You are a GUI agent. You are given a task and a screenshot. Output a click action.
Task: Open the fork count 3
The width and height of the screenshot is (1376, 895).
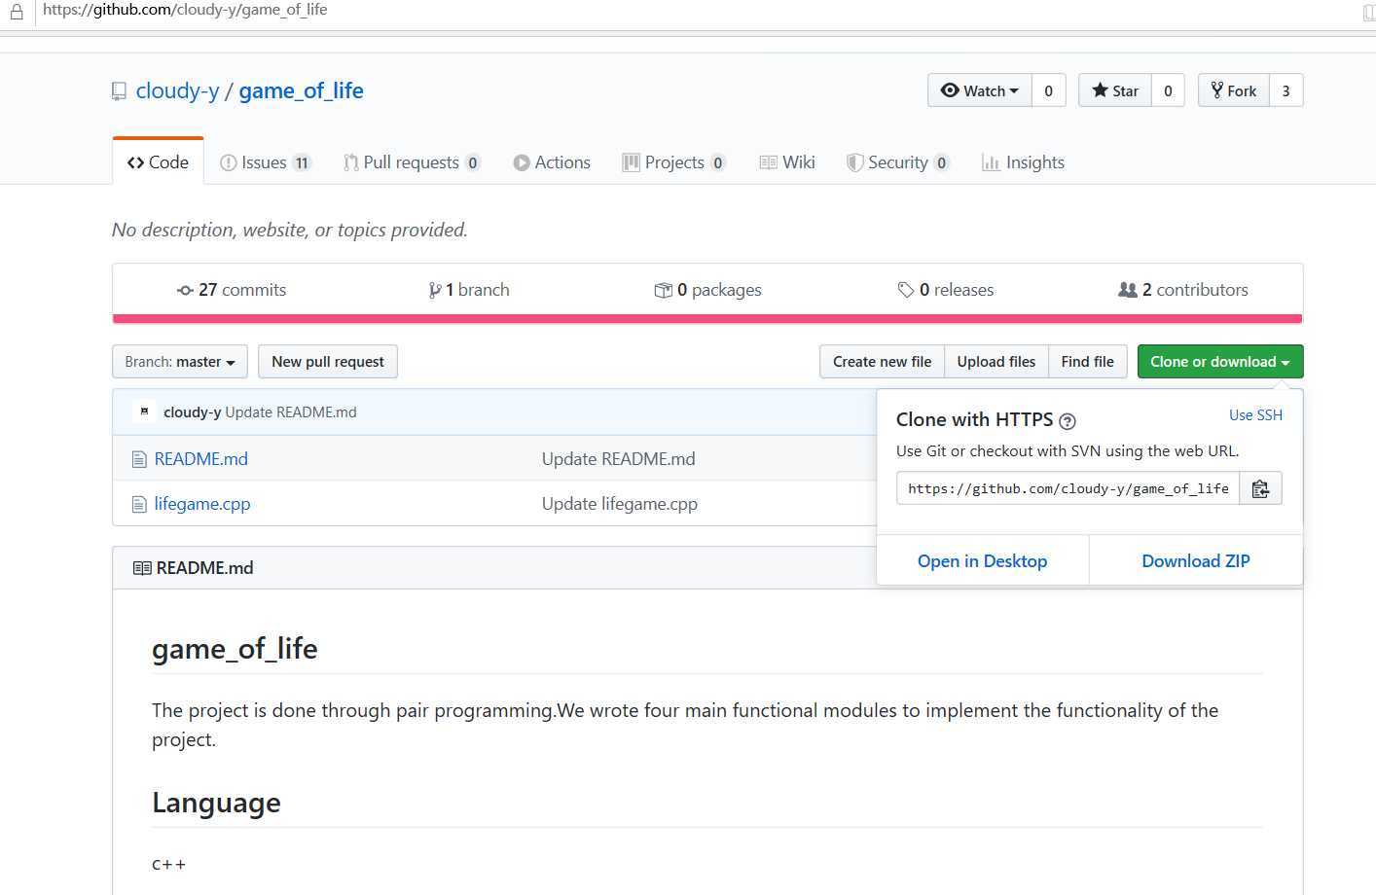coord(1285,90)
